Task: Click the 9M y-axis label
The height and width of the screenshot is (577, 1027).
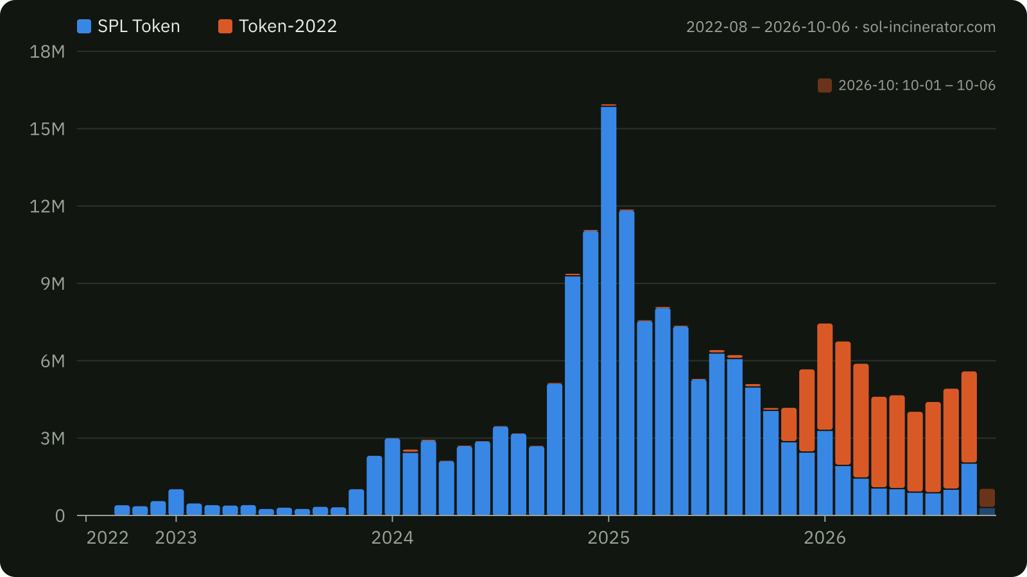Action: (x=53, y=283)
